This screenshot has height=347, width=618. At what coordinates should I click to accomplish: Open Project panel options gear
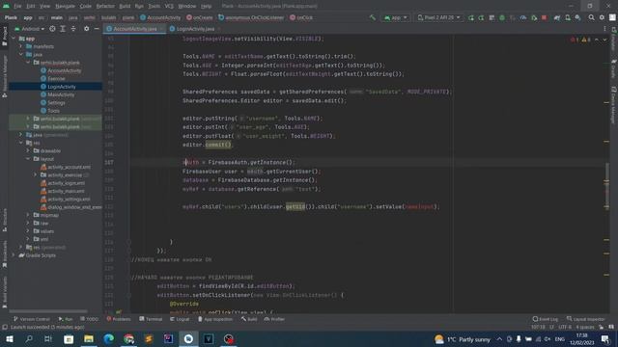click(x=86, y=29)
